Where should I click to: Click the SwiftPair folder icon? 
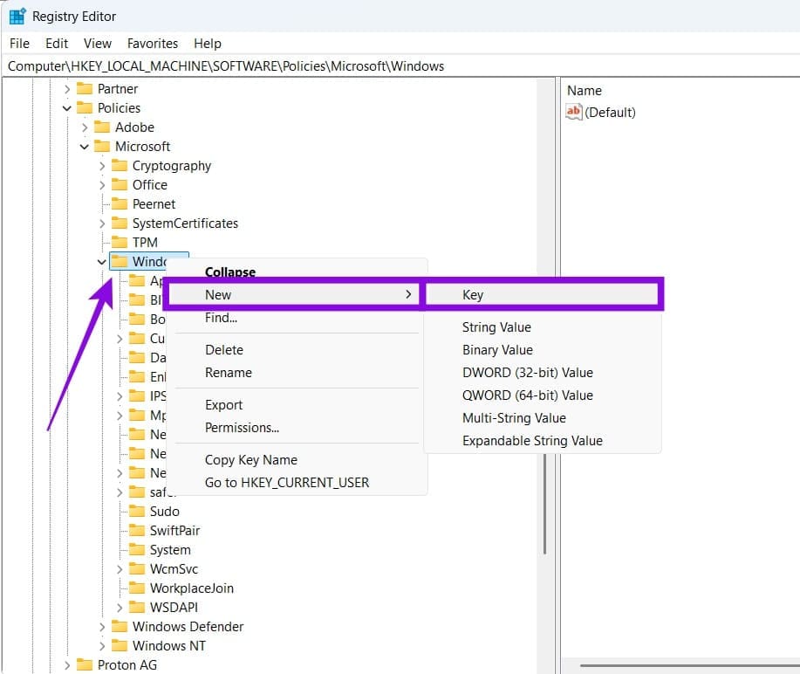click(137, 531)
